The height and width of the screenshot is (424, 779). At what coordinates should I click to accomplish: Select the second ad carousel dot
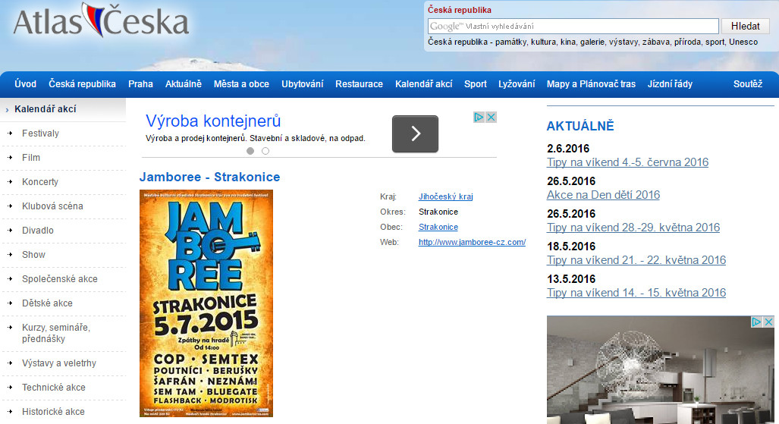pos(265,151)
